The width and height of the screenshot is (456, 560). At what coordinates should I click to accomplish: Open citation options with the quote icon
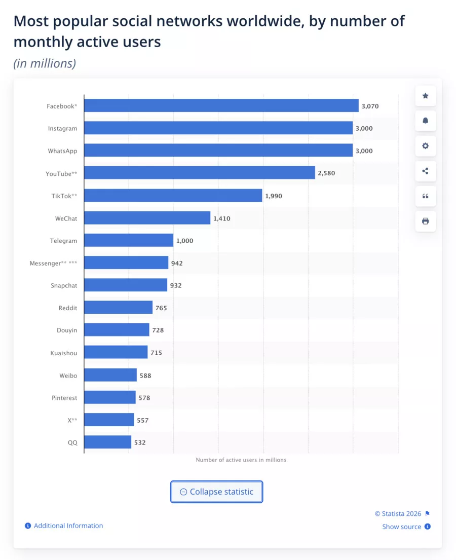[x=425, y=196]
